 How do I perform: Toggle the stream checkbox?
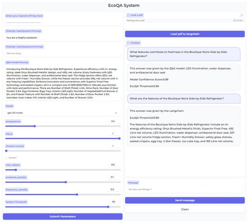(6, 158)
